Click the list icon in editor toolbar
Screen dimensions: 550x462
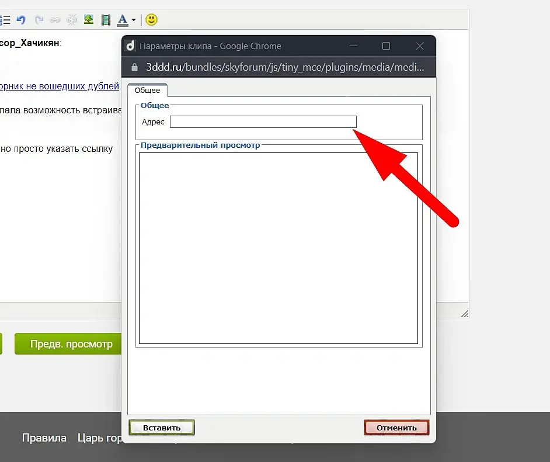(5, 20)
